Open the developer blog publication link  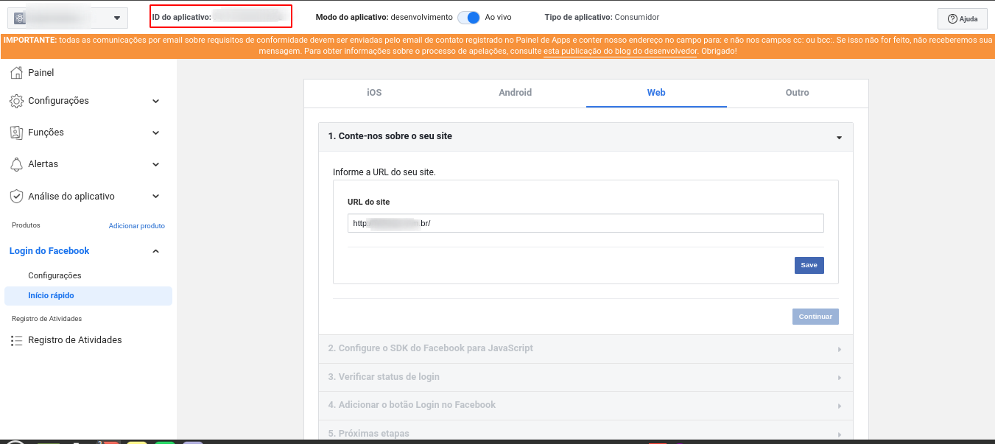coord(620,52)
